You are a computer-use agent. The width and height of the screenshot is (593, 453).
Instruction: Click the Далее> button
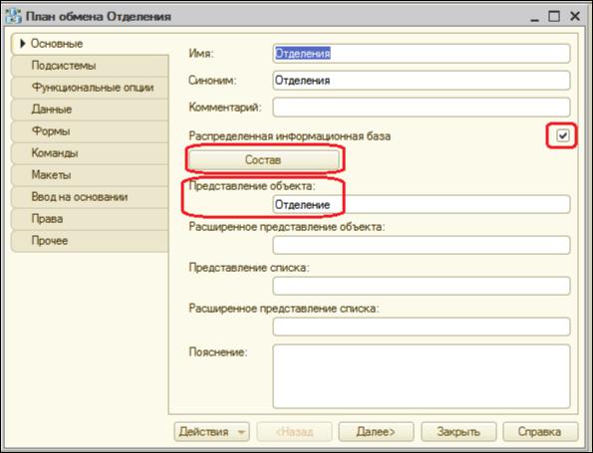[376, 431]
